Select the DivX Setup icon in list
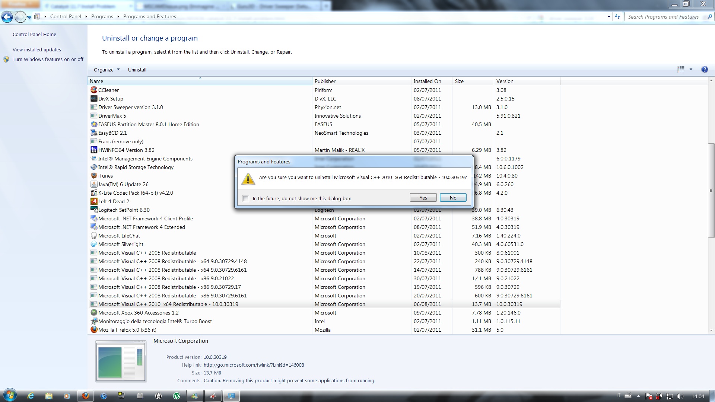The width and height of the screenshot is (715, 402). [x=94, y=99]
